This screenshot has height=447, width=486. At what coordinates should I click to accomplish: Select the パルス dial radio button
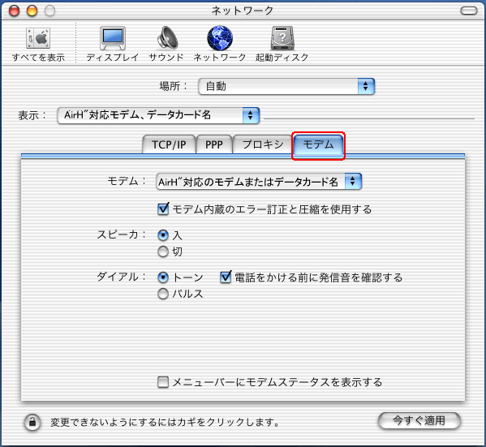pyautogui.click(x=163, y=294)
